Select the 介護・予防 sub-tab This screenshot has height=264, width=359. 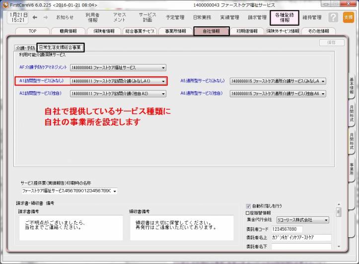point(25,48)
